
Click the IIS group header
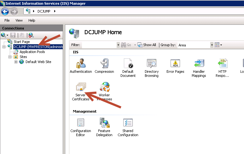point(76,52)
